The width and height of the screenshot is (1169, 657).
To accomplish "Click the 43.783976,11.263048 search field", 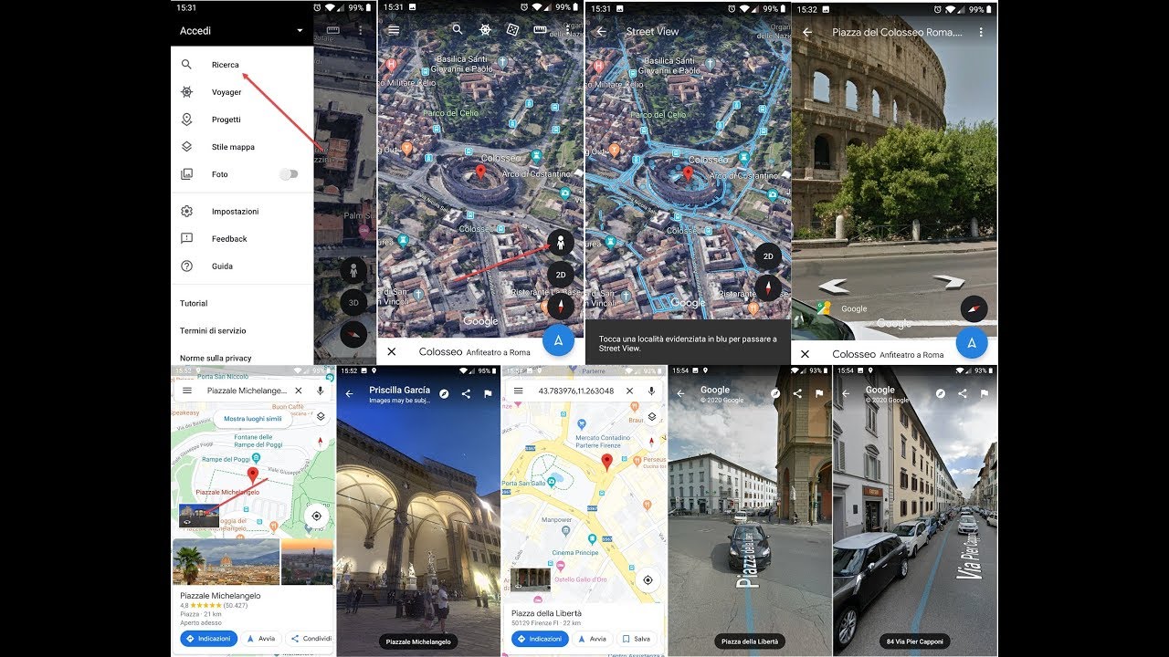I will coord(575,391).
